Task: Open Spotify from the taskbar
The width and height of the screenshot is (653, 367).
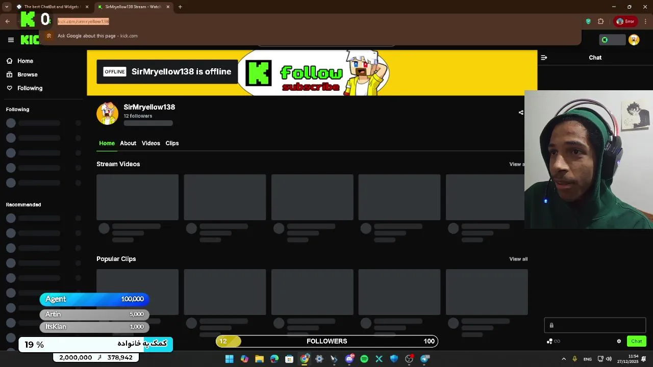Action: [x=364, y=359]
